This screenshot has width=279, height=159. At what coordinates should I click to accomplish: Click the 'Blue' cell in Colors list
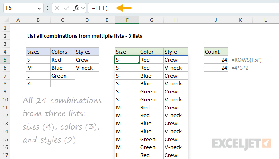point(63,68)
